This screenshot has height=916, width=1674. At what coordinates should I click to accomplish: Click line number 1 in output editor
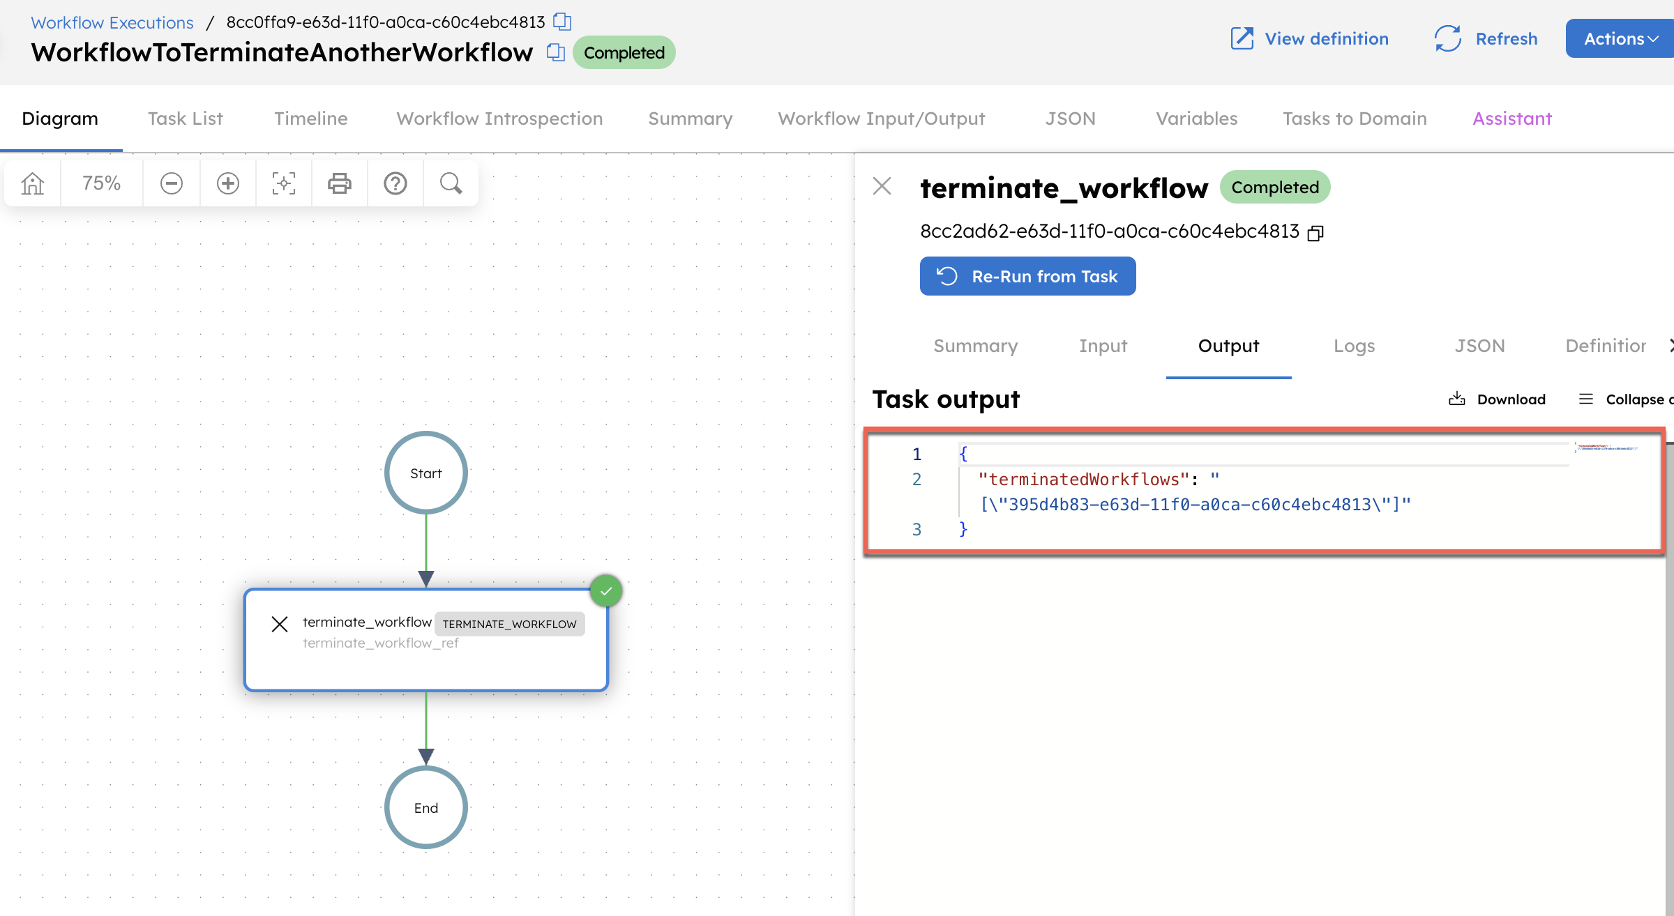[917, 454]
